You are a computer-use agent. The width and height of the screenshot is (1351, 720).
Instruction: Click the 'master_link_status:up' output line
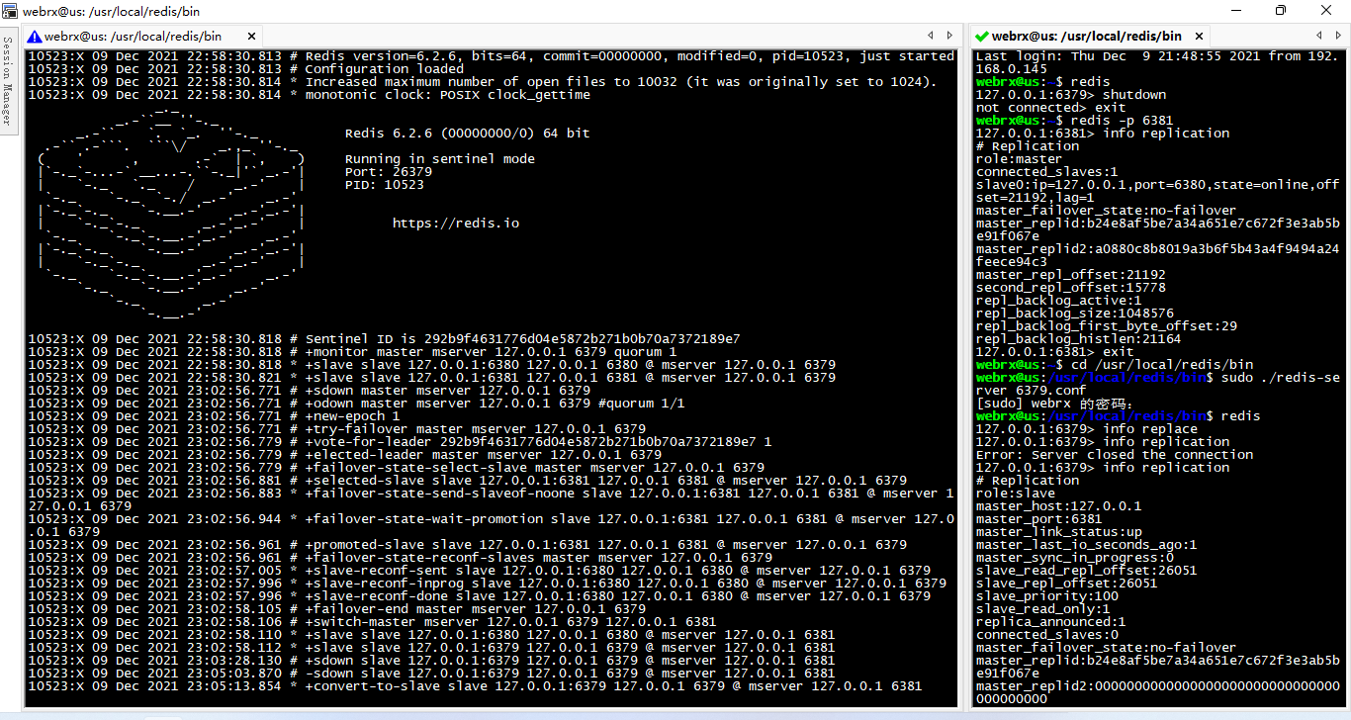pyautogui.click(x=1058, y=532)
